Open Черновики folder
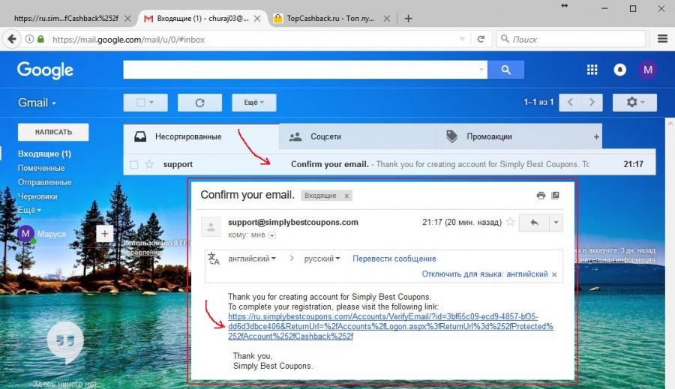Screen dimensions: 675x389 37,196
